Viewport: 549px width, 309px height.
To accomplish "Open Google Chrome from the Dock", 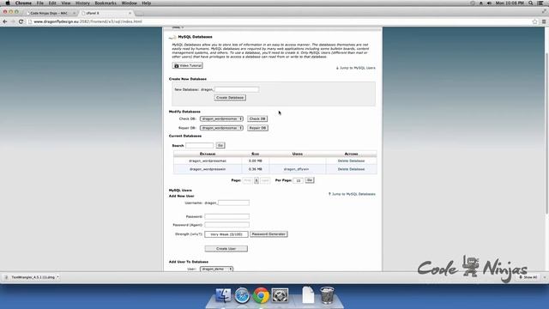I will (261, 295).
